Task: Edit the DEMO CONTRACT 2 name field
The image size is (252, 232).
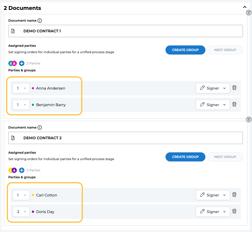Action: [131, 138]
